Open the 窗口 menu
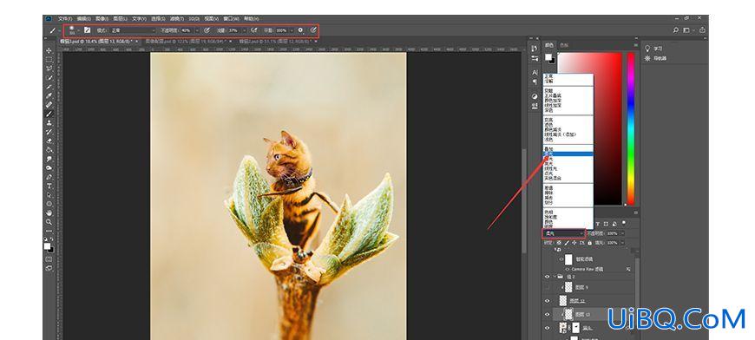Viewport: 755px width, 340px height. point(231,19)
